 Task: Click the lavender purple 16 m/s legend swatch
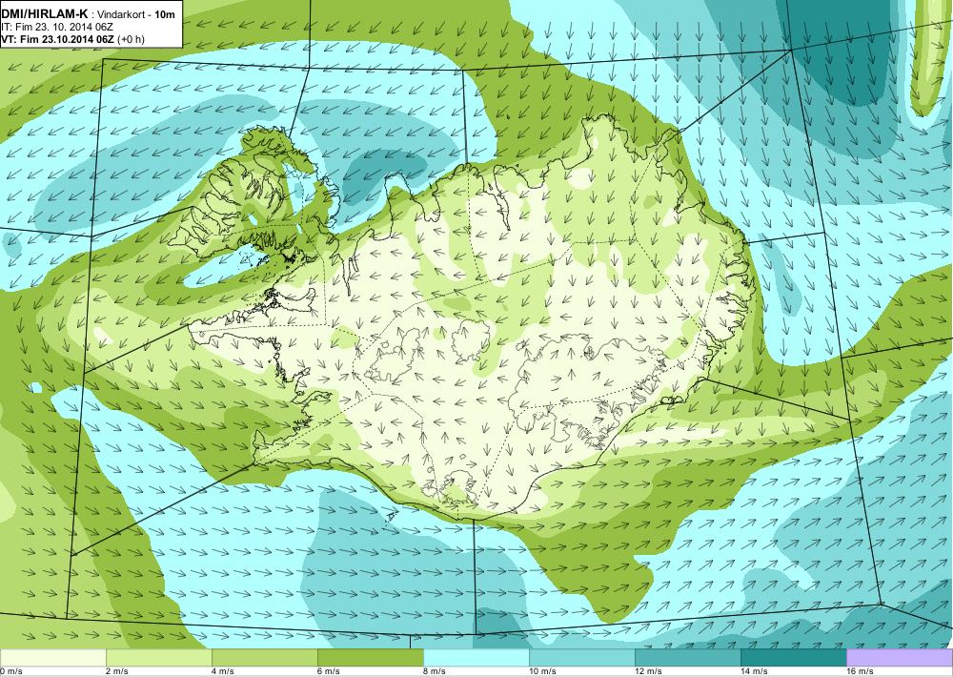(900, 658)
